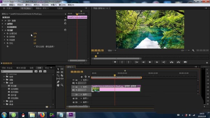Select the Zoom tool magnifier
The width and height of the screenshot is (210, 118).
[x=62, y=85]
